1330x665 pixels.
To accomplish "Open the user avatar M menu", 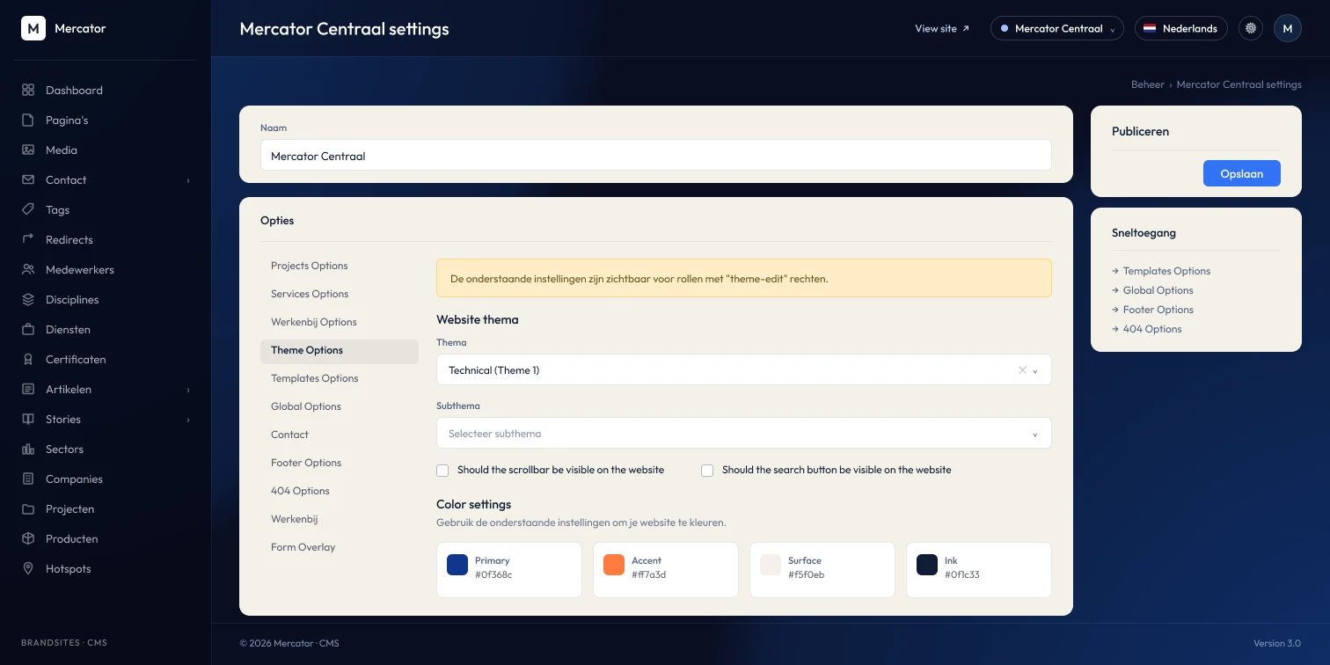I will pos(1288,28).
